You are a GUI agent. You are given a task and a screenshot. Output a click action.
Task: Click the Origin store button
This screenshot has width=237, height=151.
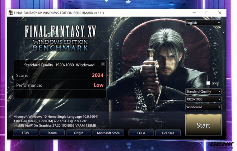[79, 133]
